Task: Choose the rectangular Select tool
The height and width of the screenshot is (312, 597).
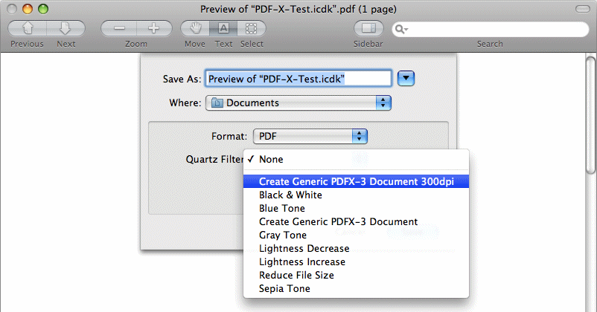Action: (x=252, y=28)
